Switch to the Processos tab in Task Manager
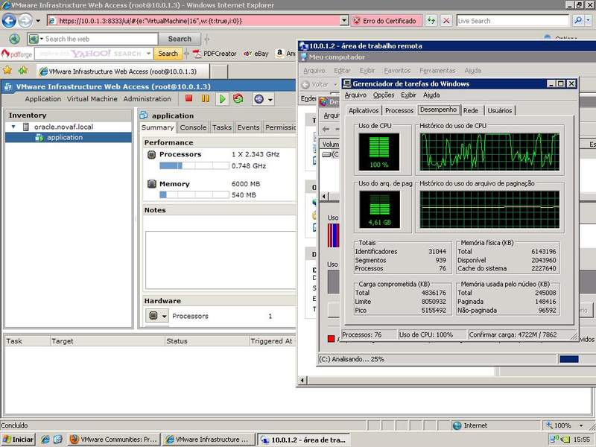 pos(399,110)
